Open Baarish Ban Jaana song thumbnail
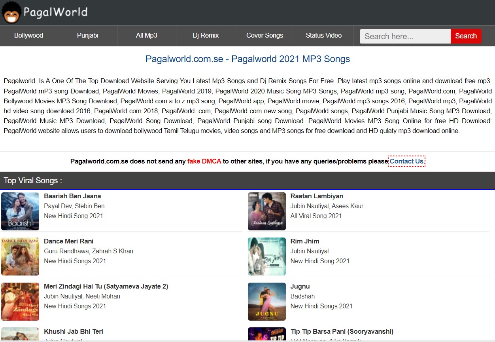The width and height of the screenshot is (495, 342). (x=20, y=211)
